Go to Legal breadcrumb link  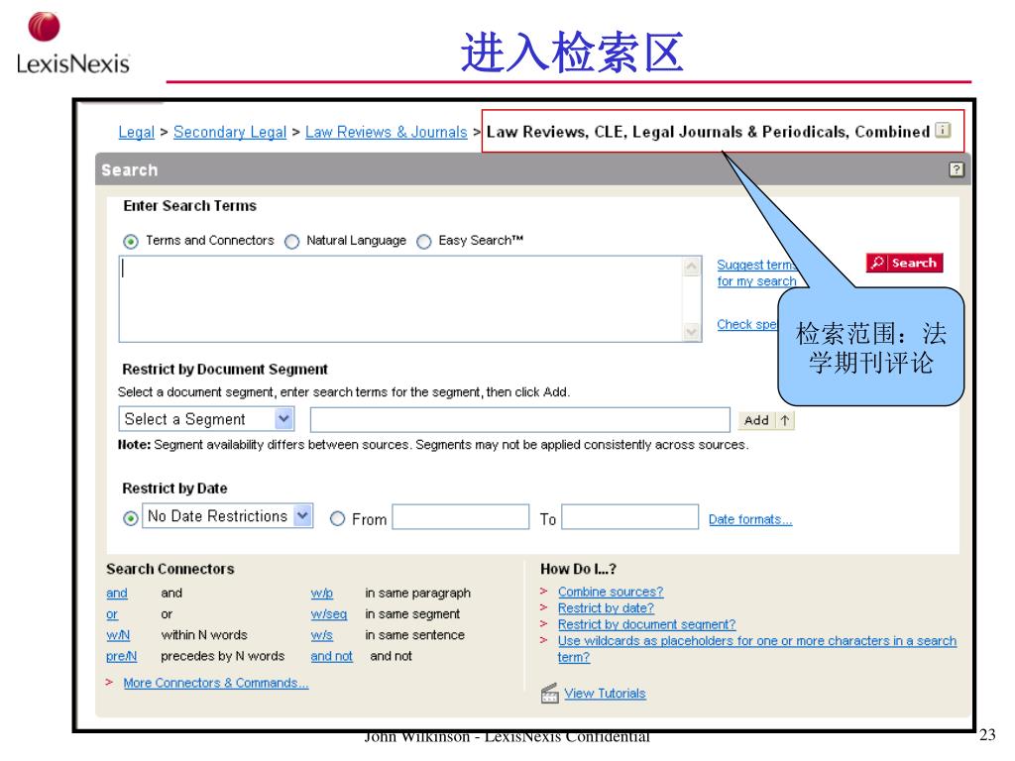[137, 132]
